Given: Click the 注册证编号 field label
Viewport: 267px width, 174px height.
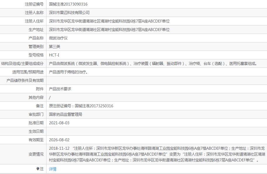Looking at the screenshot, I should pos(34,4).
